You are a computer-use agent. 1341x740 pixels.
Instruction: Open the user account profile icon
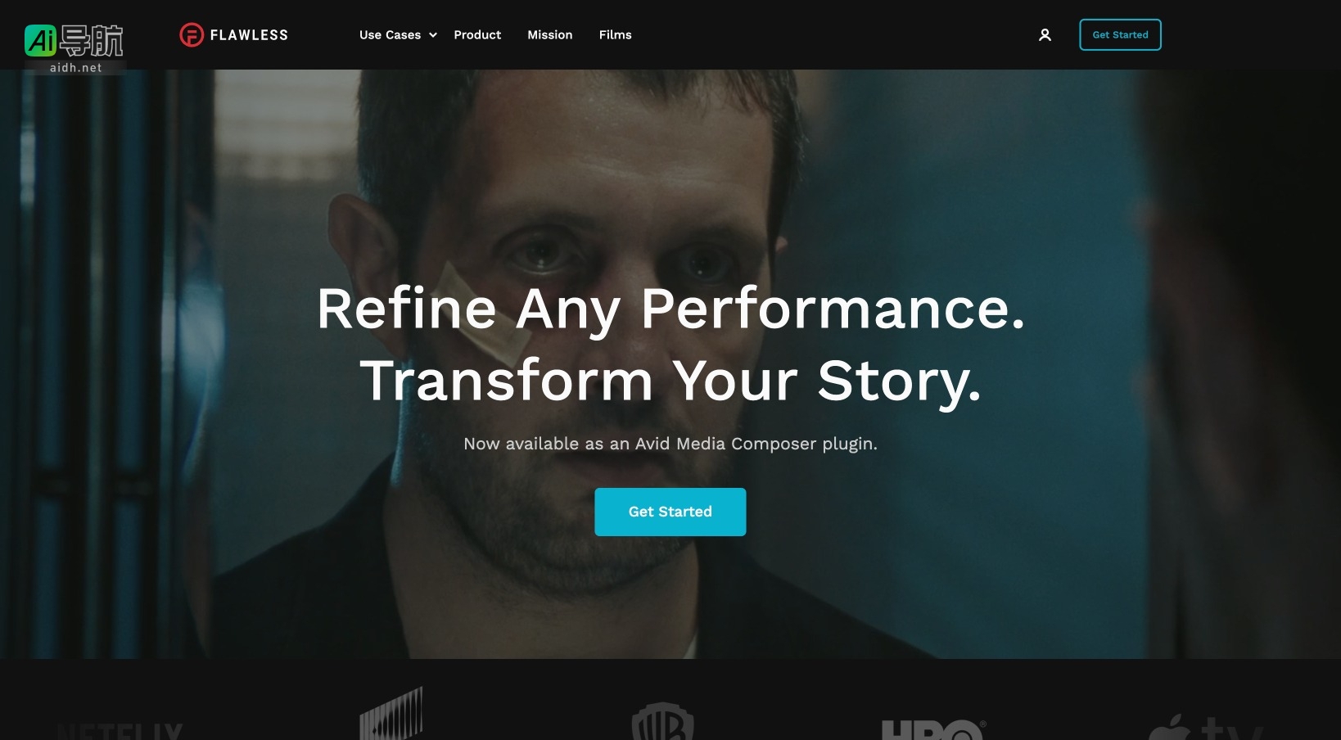pyautogui.click(x=1045, y=35)
